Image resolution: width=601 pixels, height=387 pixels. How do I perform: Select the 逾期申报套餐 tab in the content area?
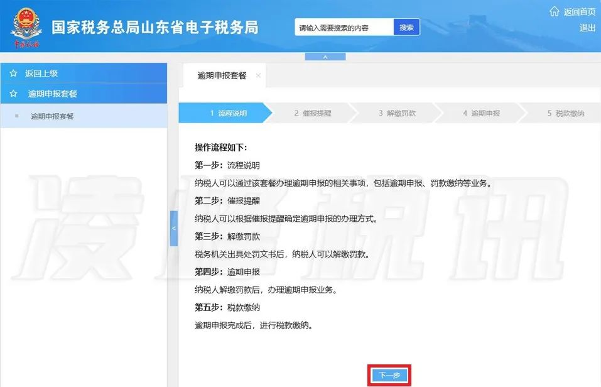pyautogui.click(x=222, y=75)
